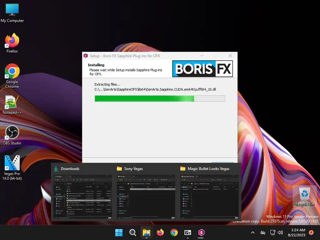The width and height of the screenshot is (320, 240).
Task: Select Downloads window preview thumbnail
Action: 82,197
